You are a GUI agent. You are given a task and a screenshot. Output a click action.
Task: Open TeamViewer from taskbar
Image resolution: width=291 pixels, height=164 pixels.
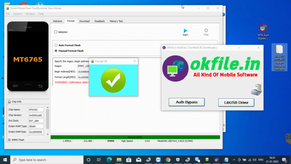coord(158,160)
